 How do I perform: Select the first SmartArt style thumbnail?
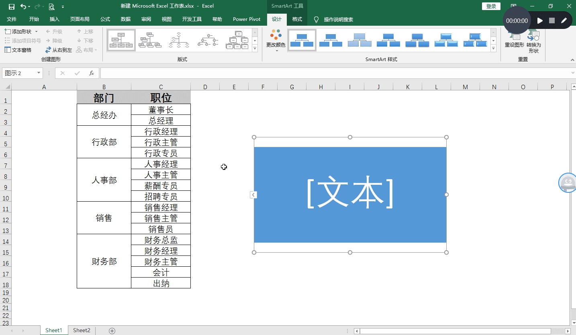302,40
